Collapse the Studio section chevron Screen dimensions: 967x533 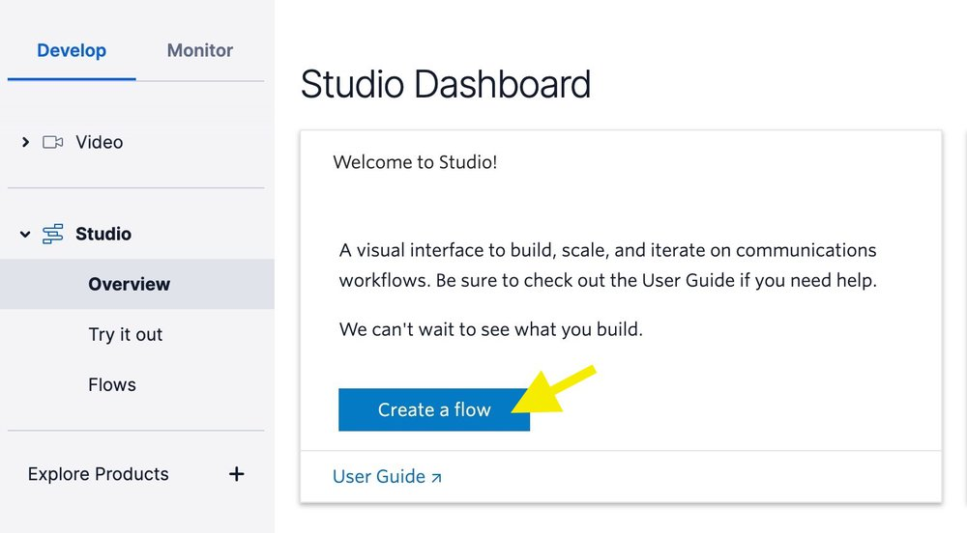(x=25, y=234)
